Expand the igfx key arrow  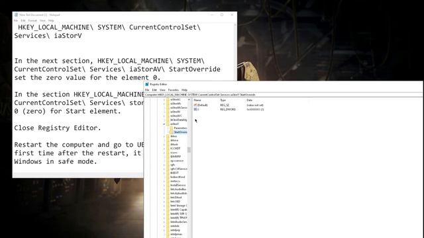coord(164,165)
